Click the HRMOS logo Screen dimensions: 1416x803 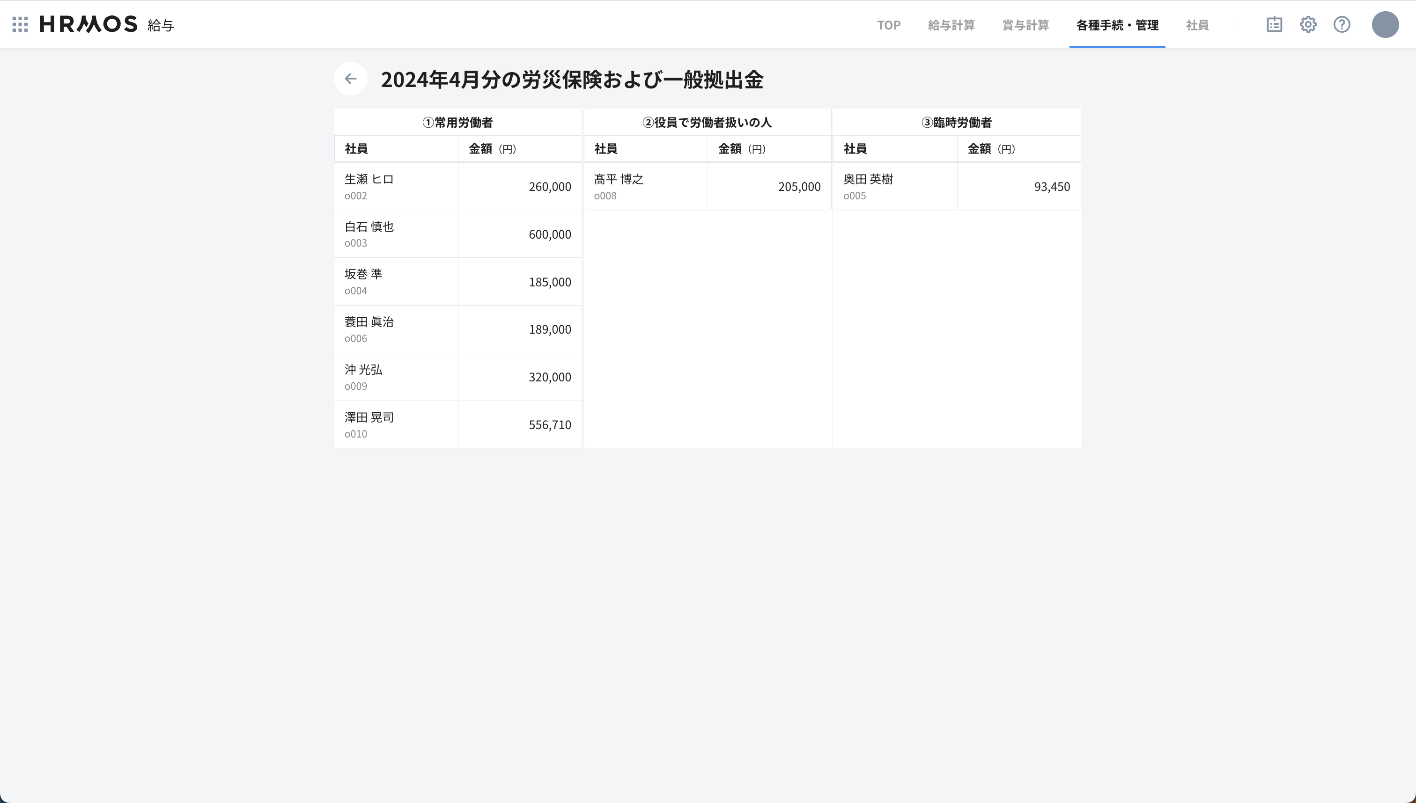(88, 24)
